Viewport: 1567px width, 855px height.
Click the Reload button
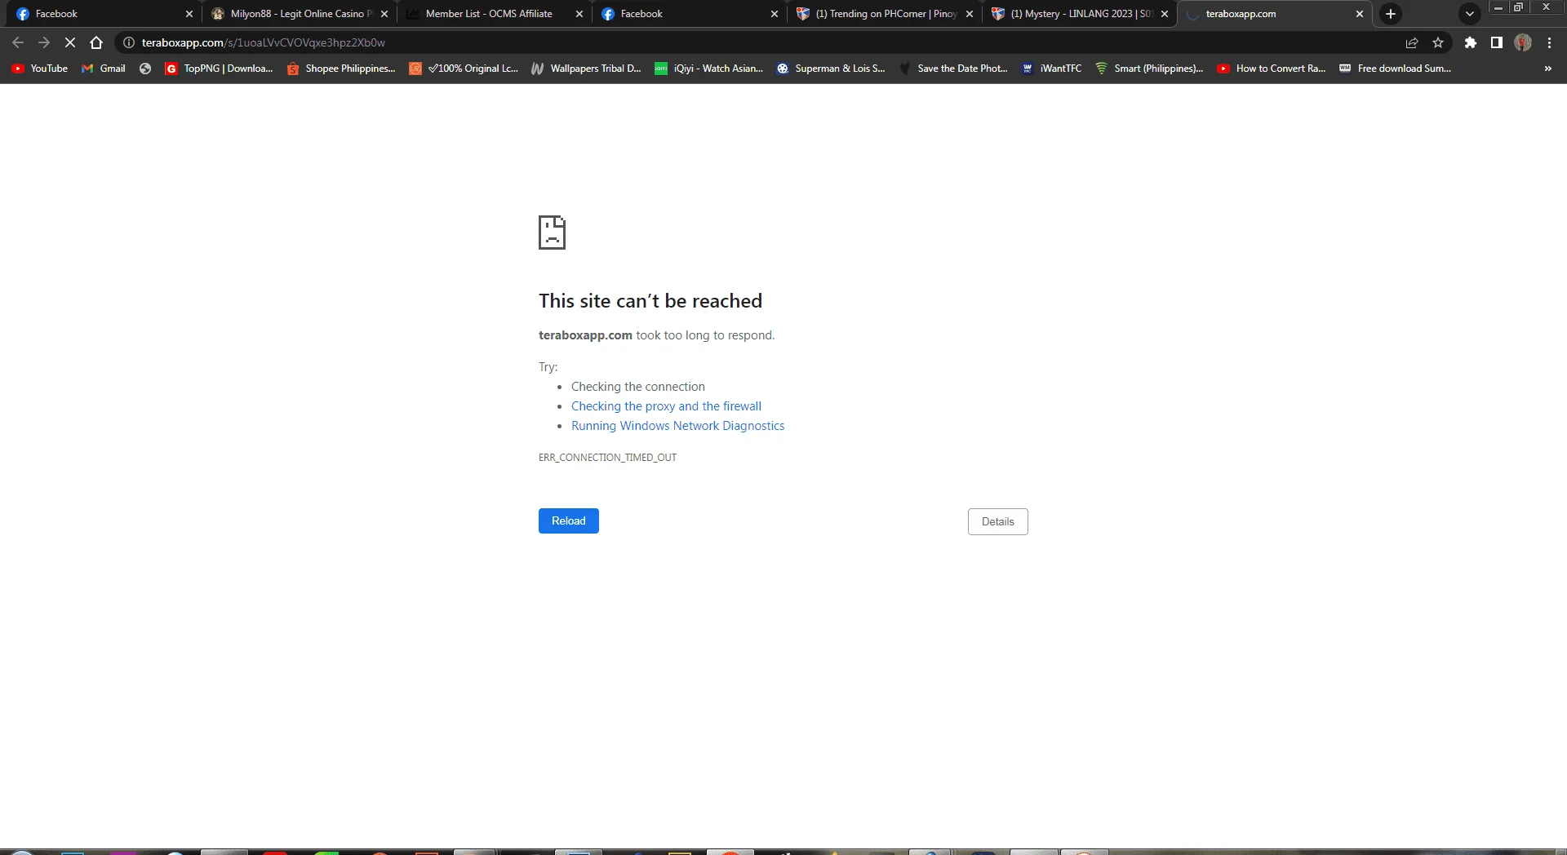[x=569, y=521]
